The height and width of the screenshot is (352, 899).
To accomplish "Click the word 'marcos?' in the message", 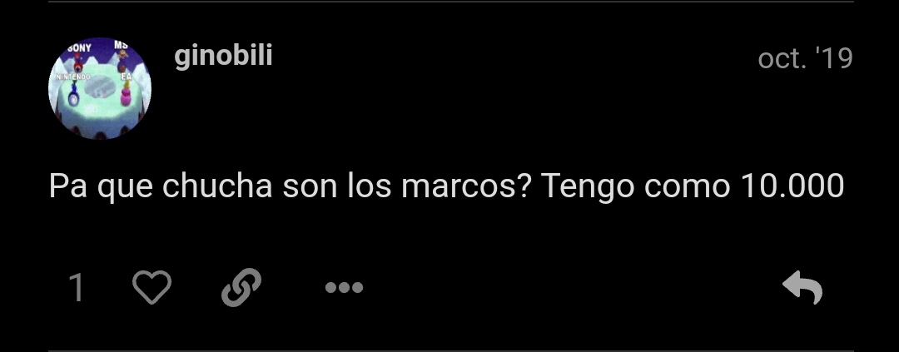I will pyautogui.click(x=465, y=186).
